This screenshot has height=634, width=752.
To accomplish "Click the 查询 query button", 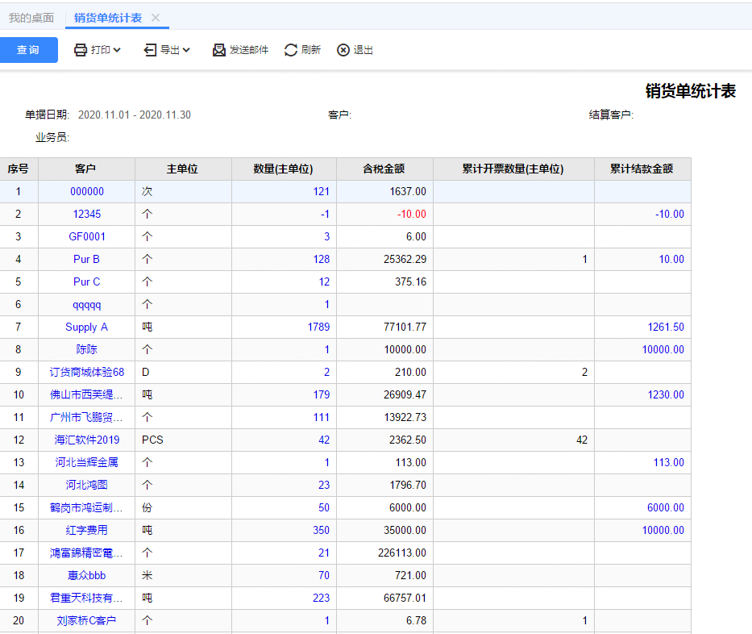I will 29,50.
